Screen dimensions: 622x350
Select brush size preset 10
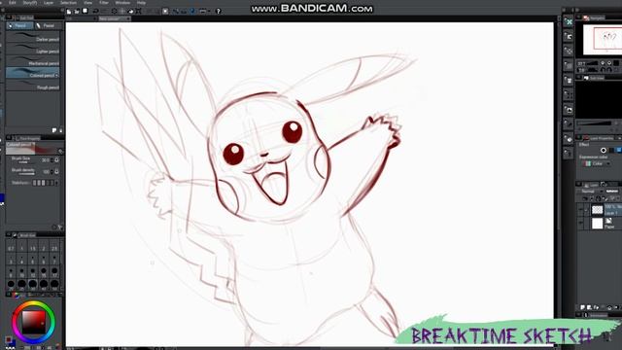(21, 272)
